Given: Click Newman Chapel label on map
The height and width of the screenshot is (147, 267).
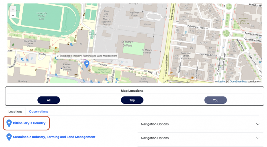Looking at the screenshot, I should (135, 14).
